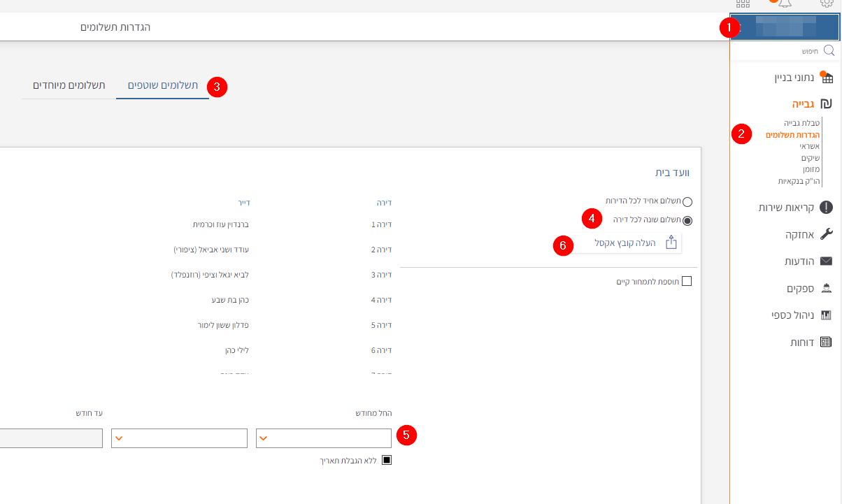Expand the second החל מחודש dropdown
The image size is (842, 504).
click(x=179, y=438)
